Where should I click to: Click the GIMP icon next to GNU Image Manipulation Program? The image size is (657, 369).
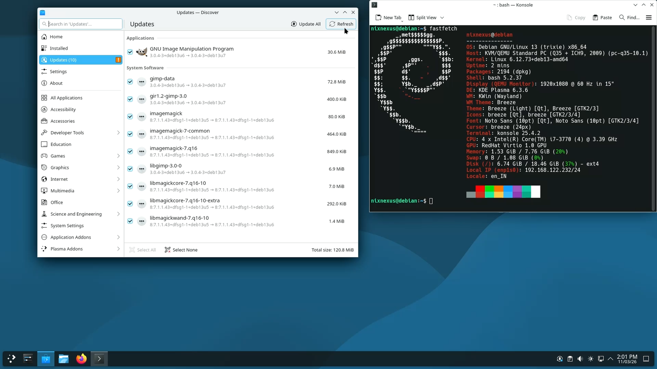[141, 52]
